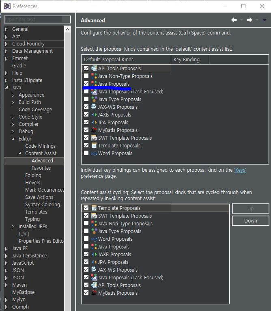Image resolution: width=271 pixels, height=311 pixels.
Task: Select the Code Minings tree entry
Action: (41, 146)
